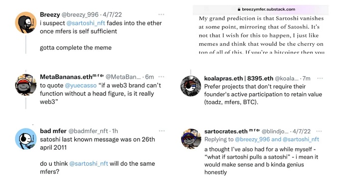Click the @yuecasso mention link
This screenshot has width=349, height=191.
pos(81,85)
